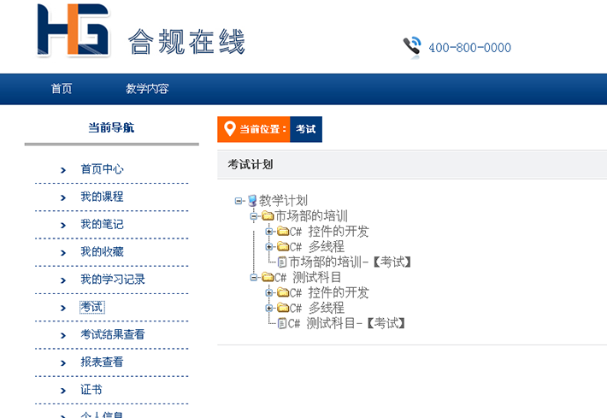Collapse the C# 测试科目 tree node
The height and width of the screenshot is (418, 607).
click(254, 278)
